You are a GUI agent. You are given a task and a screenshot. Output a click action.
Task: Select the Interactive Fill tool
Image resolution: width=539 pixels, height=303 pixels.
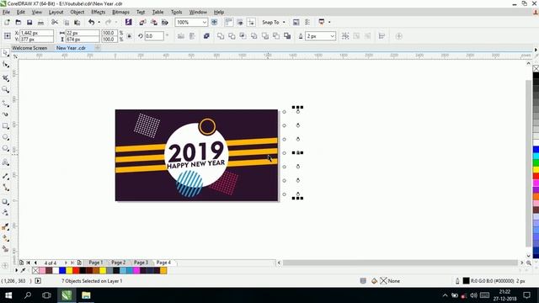(x=6, y=238)
